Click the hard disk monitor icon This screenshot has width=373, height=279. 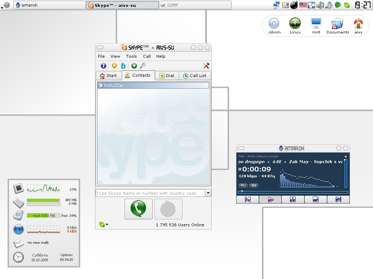19,215
